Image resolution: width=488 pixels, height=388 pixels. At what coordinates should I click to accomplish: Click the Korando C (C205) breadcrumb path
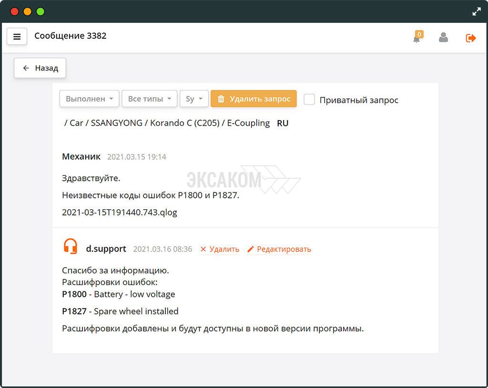[185, 123]
